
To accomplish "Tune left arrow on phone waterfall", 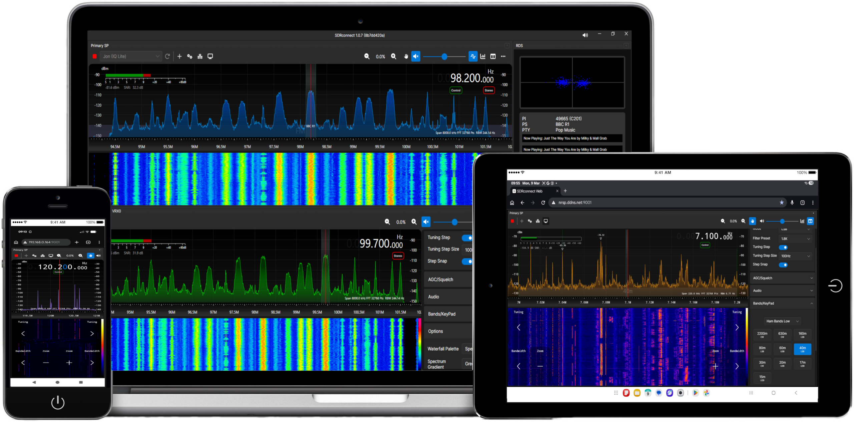I will [x=23, y=334].
